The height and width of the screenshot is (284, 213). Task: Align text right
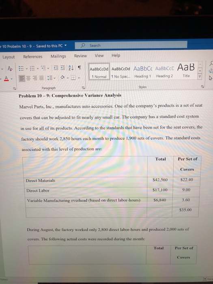(35, 79)
